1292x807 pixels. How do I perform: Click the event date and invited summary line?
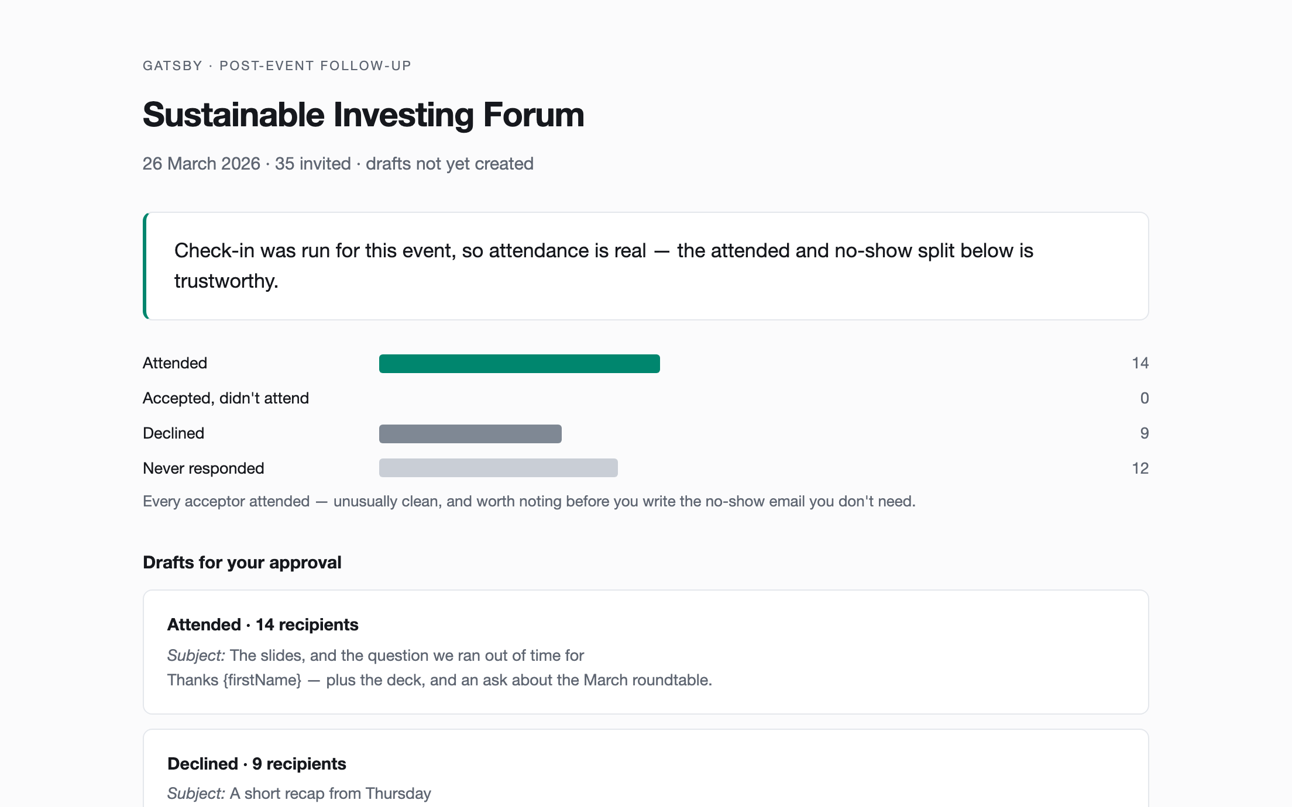[x=338, y=164]
